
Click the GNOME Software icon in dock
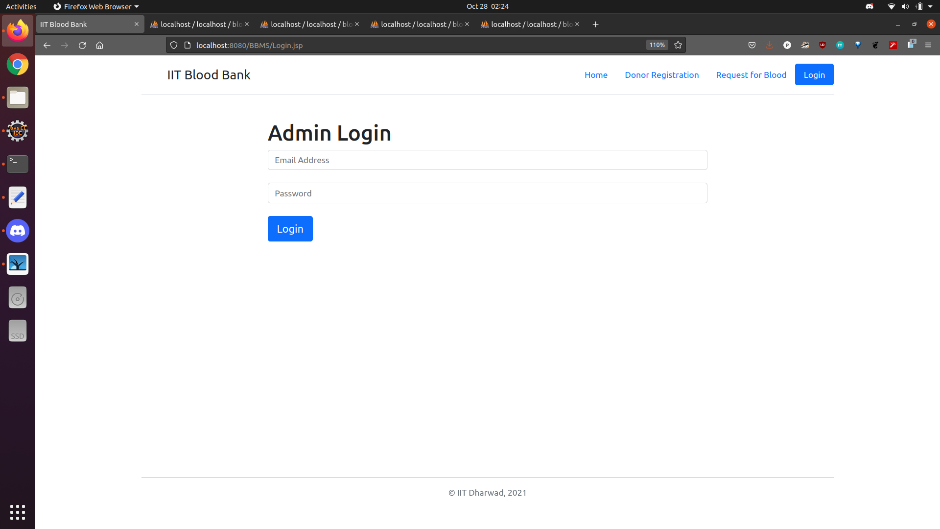(18, 298)
